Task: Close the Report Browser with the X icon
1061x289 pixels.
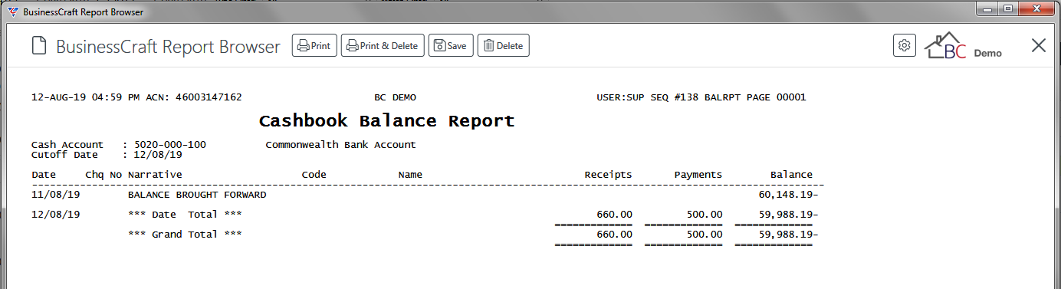Action: tap(1039, 45)
